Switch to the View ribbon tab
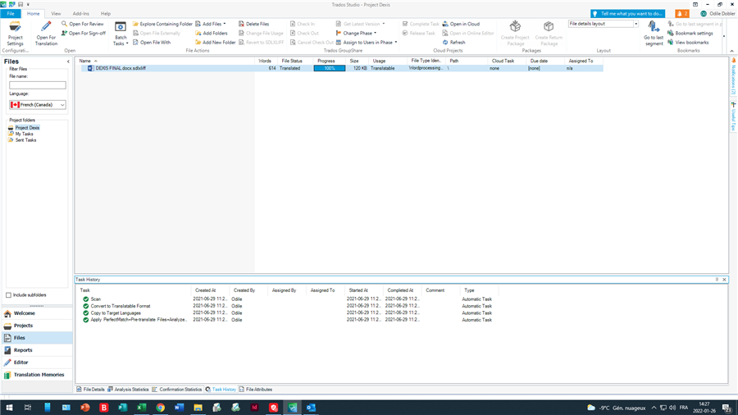738x415 pixels. click(x=56, y=14)
